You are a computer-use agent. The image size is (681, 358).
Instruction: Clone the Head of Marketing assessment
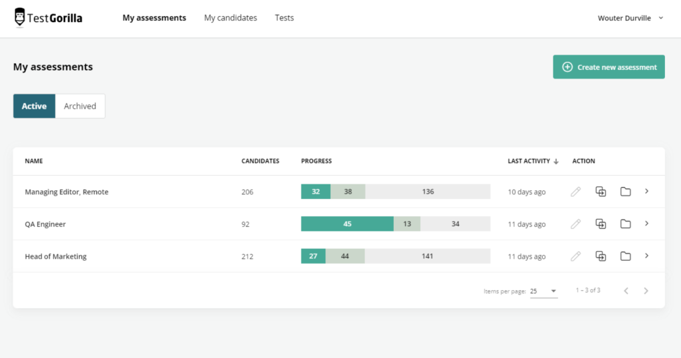601,256
